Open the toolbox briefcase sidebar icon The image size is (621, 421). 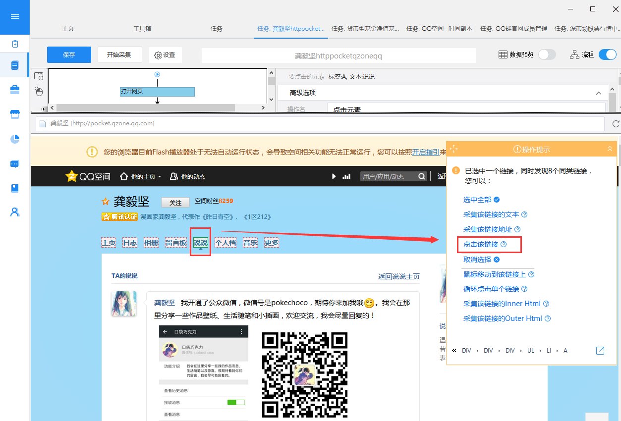[x=15, y=90]
